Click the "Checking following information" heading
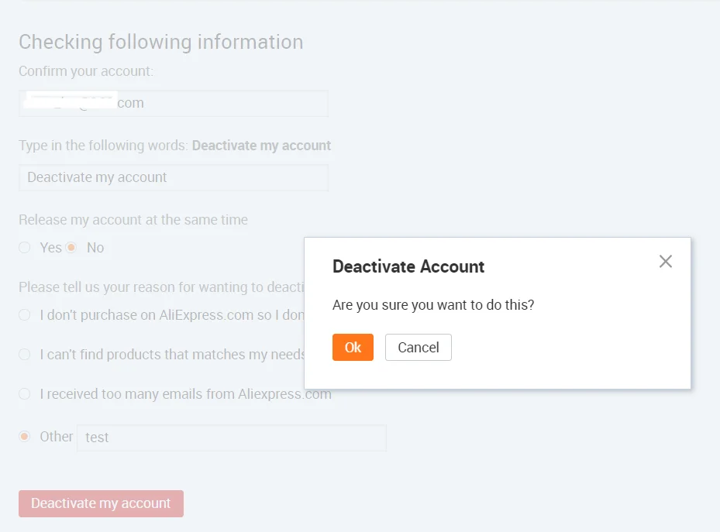 (160, 42)
